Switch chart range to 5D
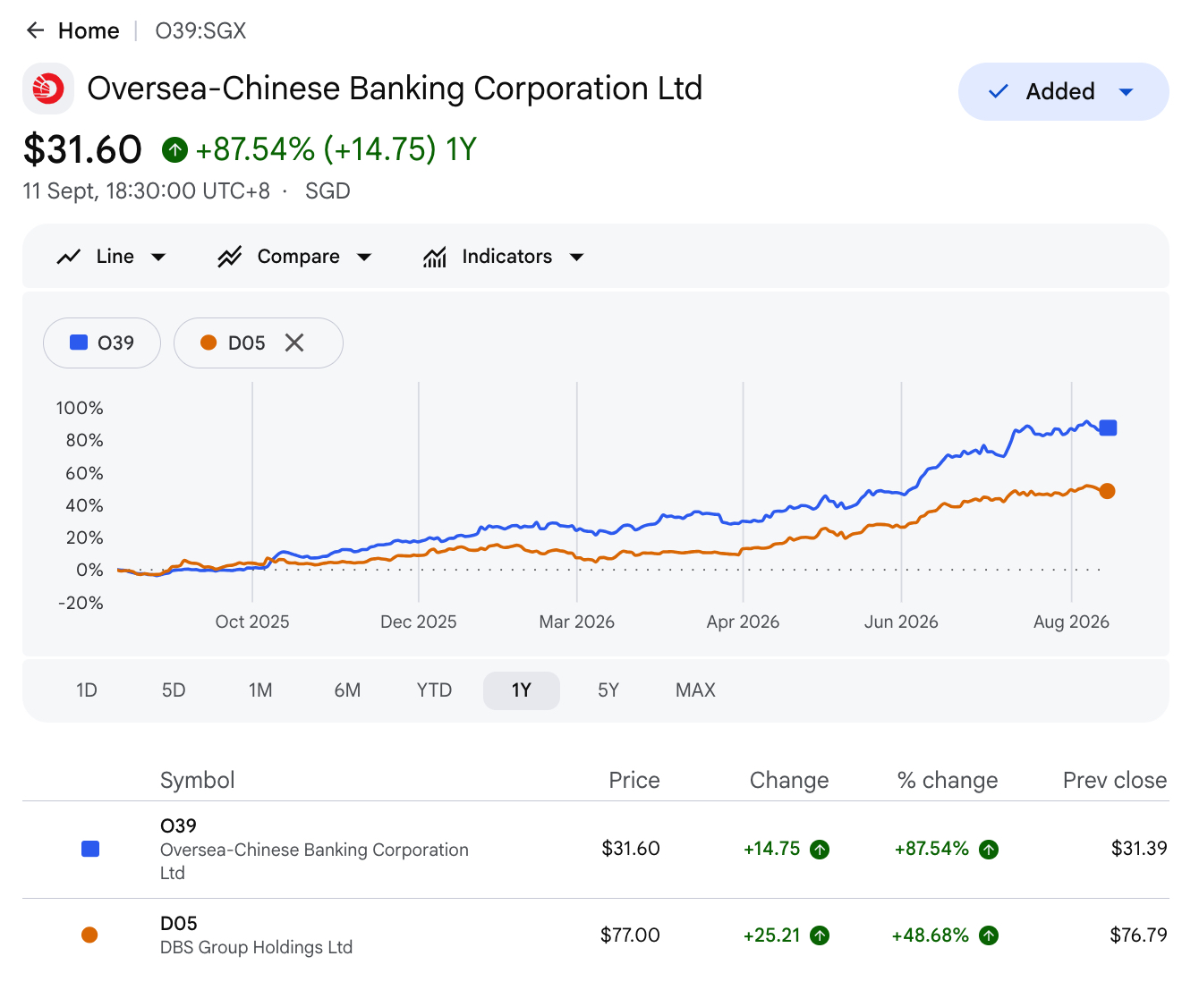The image size is (1199, 1007). click(174, 690)
